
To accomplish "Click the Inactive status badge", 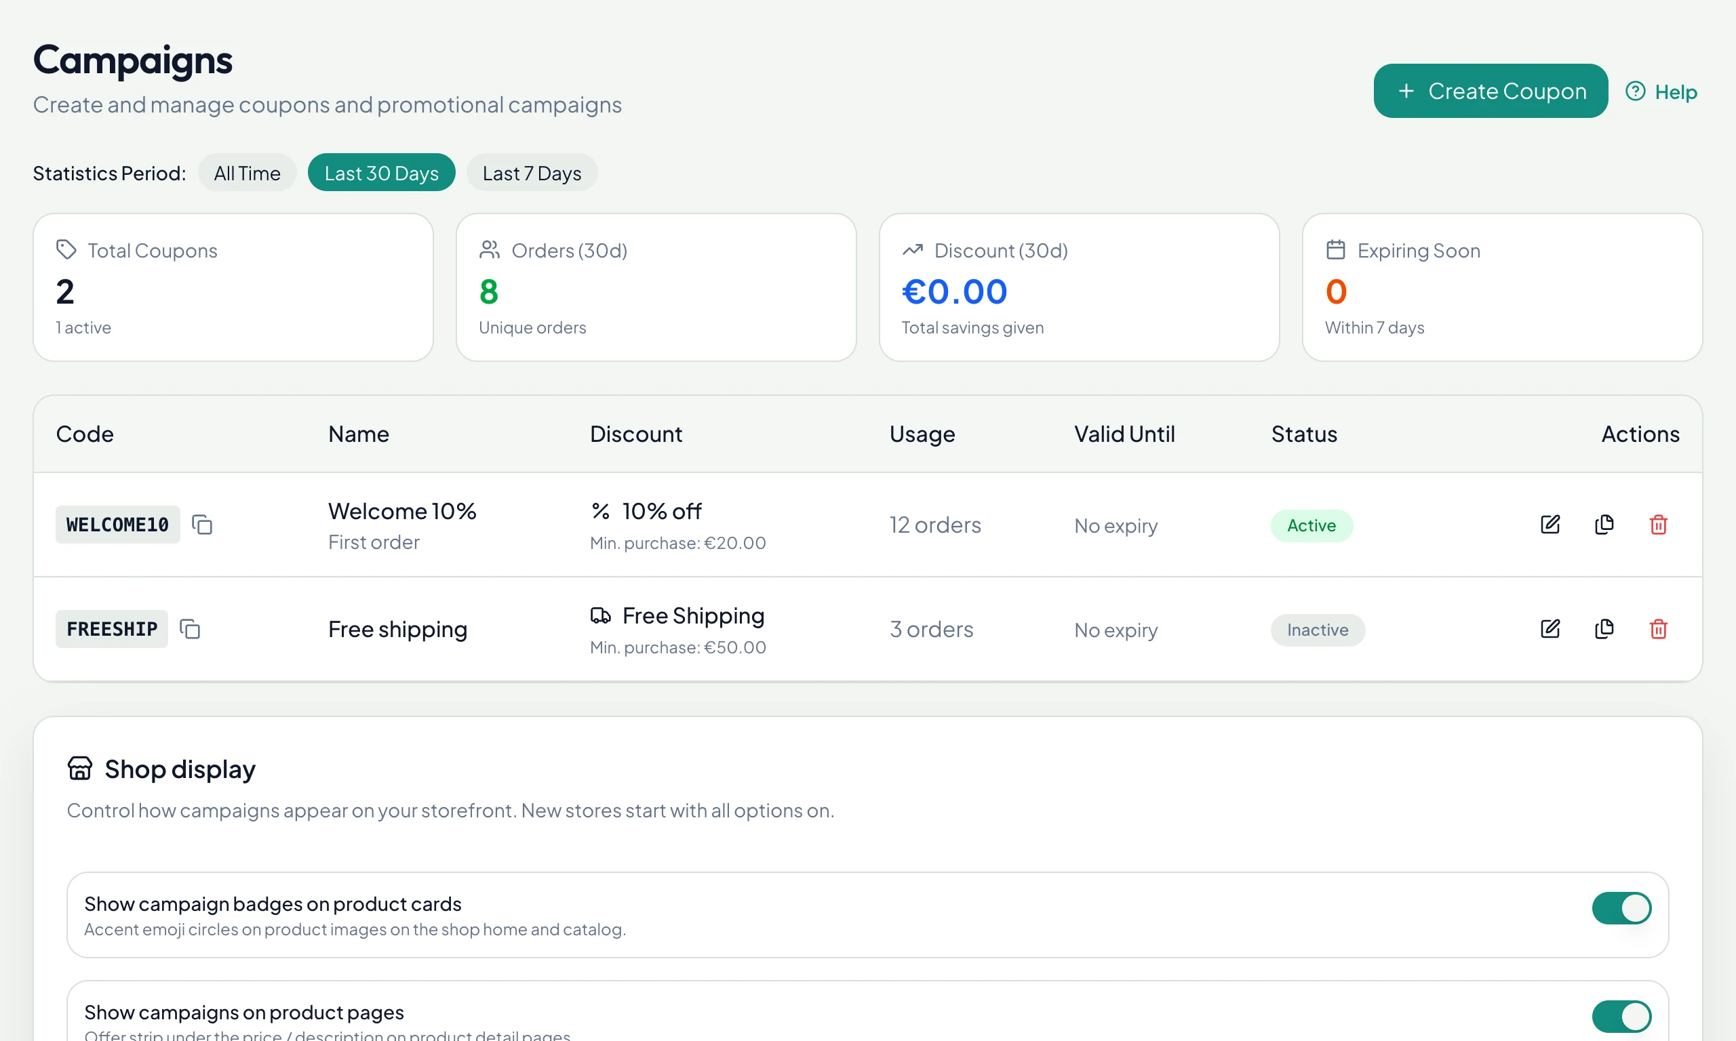I will (1318, 630).
